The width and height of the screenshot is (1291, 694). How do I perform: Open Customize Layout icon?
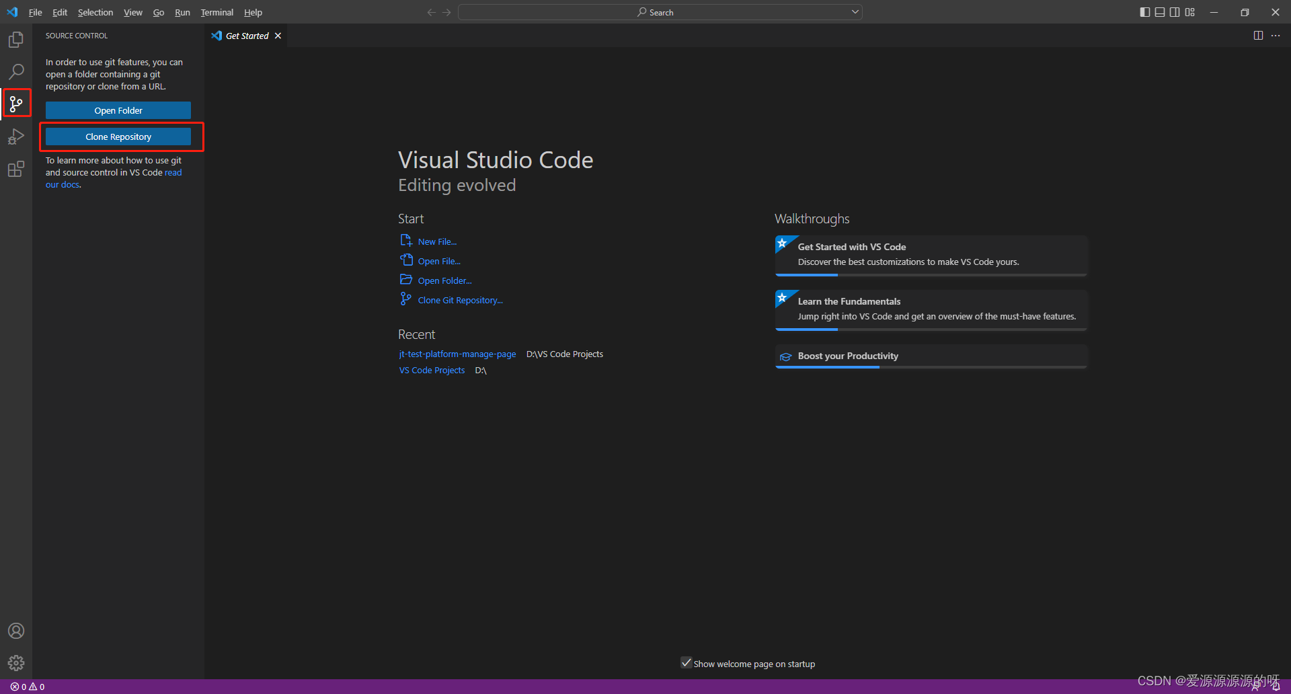(1190, 12)
